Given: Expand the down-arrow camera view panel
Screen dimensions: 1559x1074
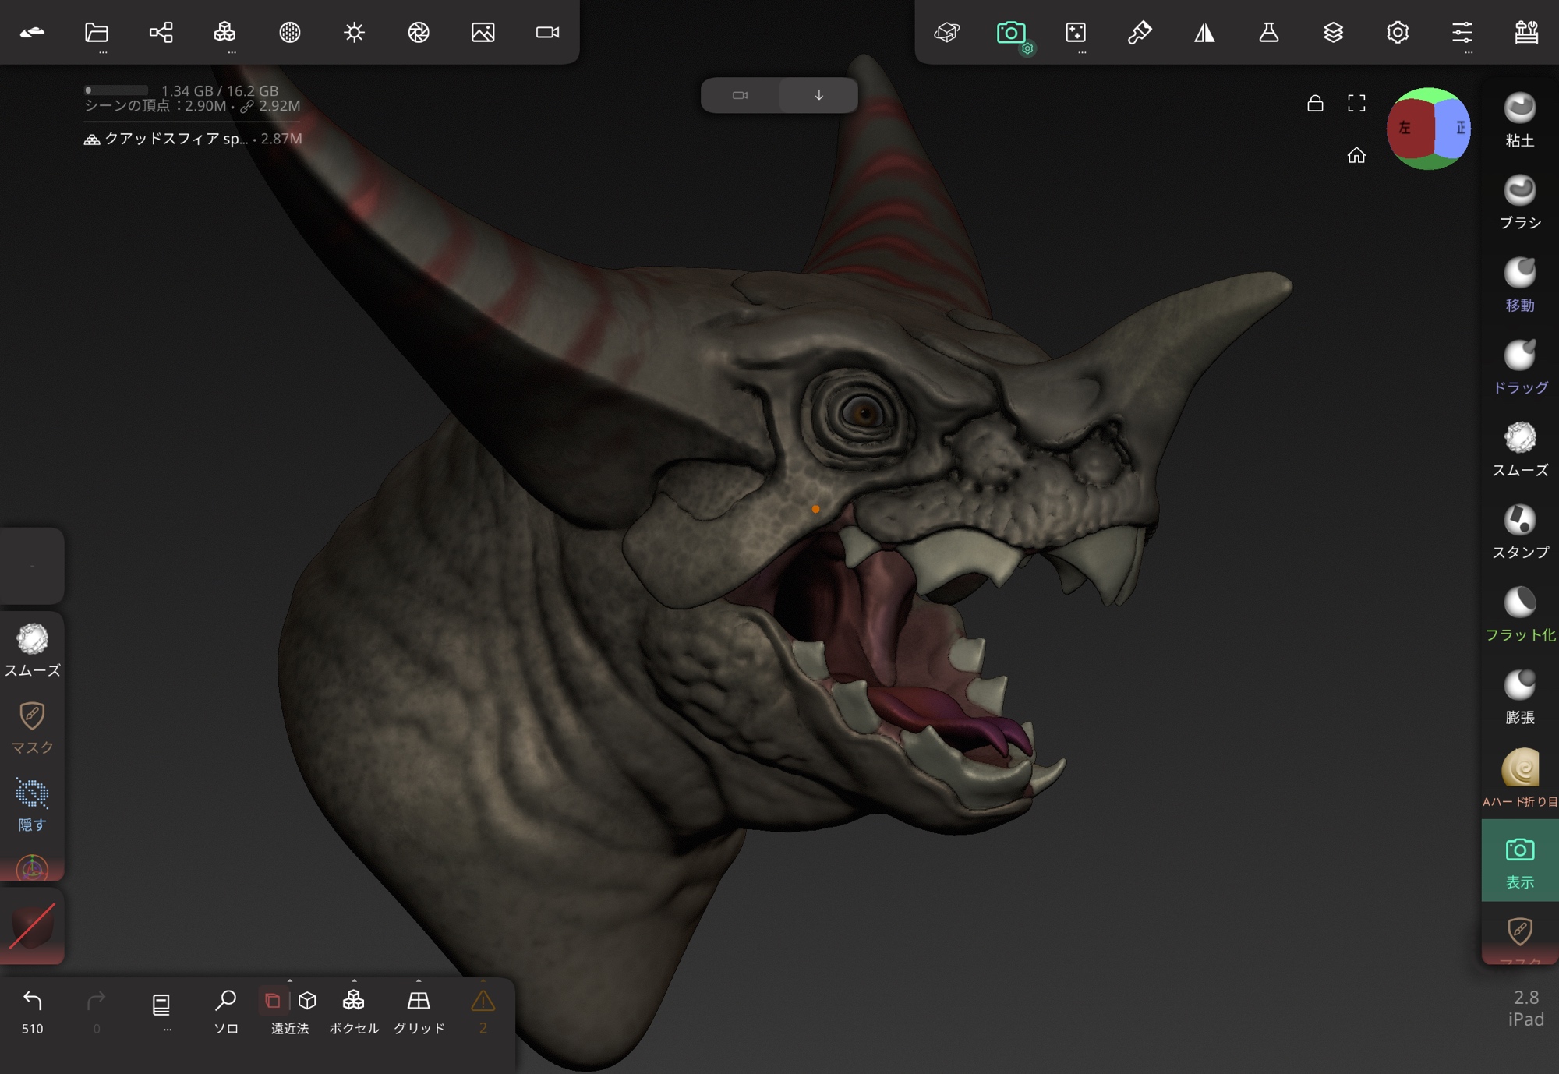Looking at the screenshot, I should pos(818,95).
